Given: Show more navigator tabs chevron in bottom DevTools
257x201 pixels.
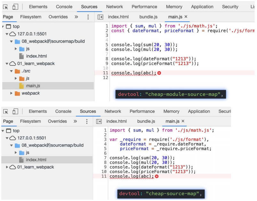Looking at the screenshot, I should coord(75,121).
